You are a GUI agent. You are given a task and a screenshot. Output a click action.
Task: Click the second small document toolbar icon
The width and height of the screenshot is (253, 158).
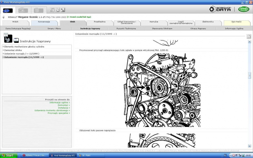(x=58, y=10)
